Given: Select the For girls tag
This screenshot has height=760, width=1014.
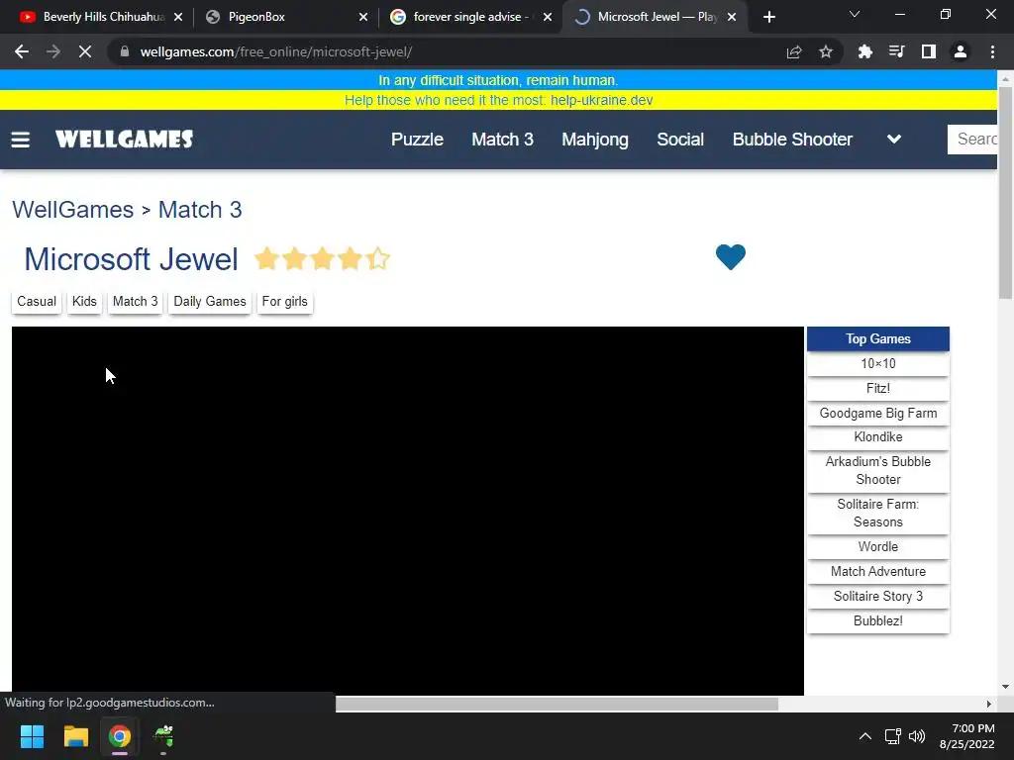Looking at the screenshot, I should click(284, 301).
